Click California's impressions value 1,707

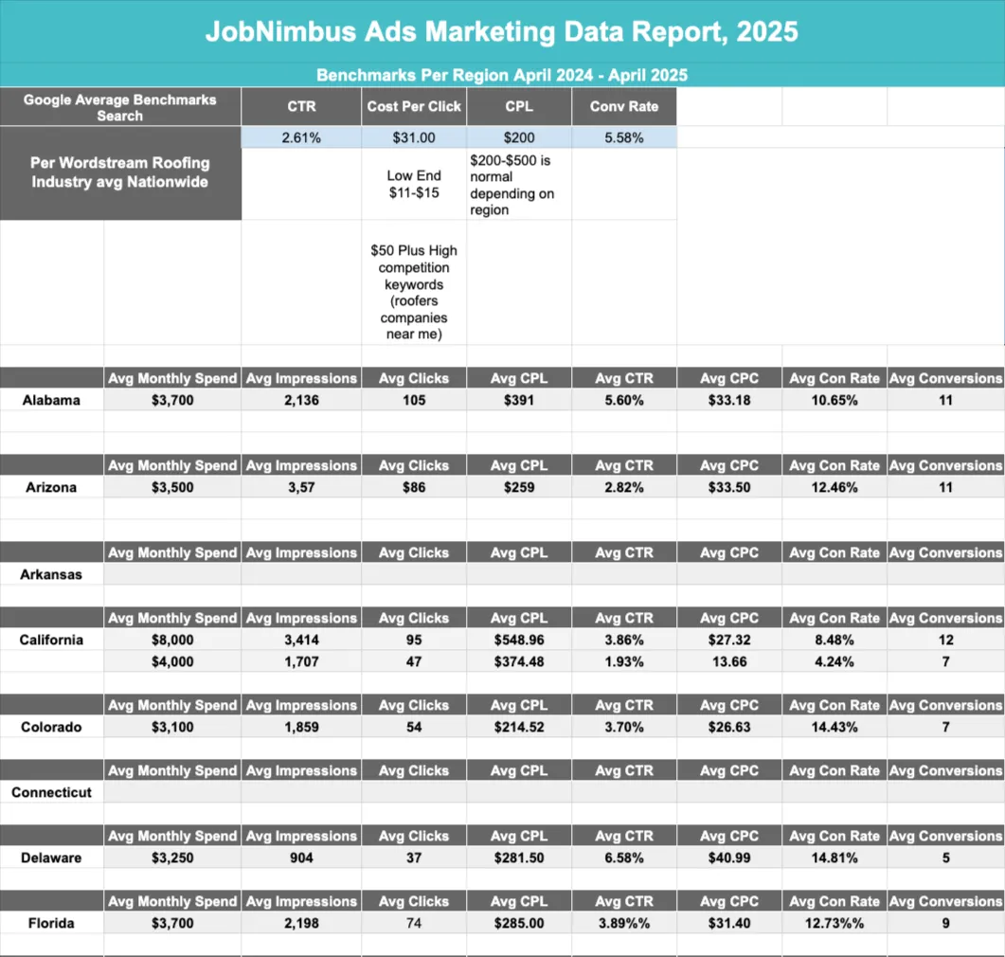pos(301,661)
